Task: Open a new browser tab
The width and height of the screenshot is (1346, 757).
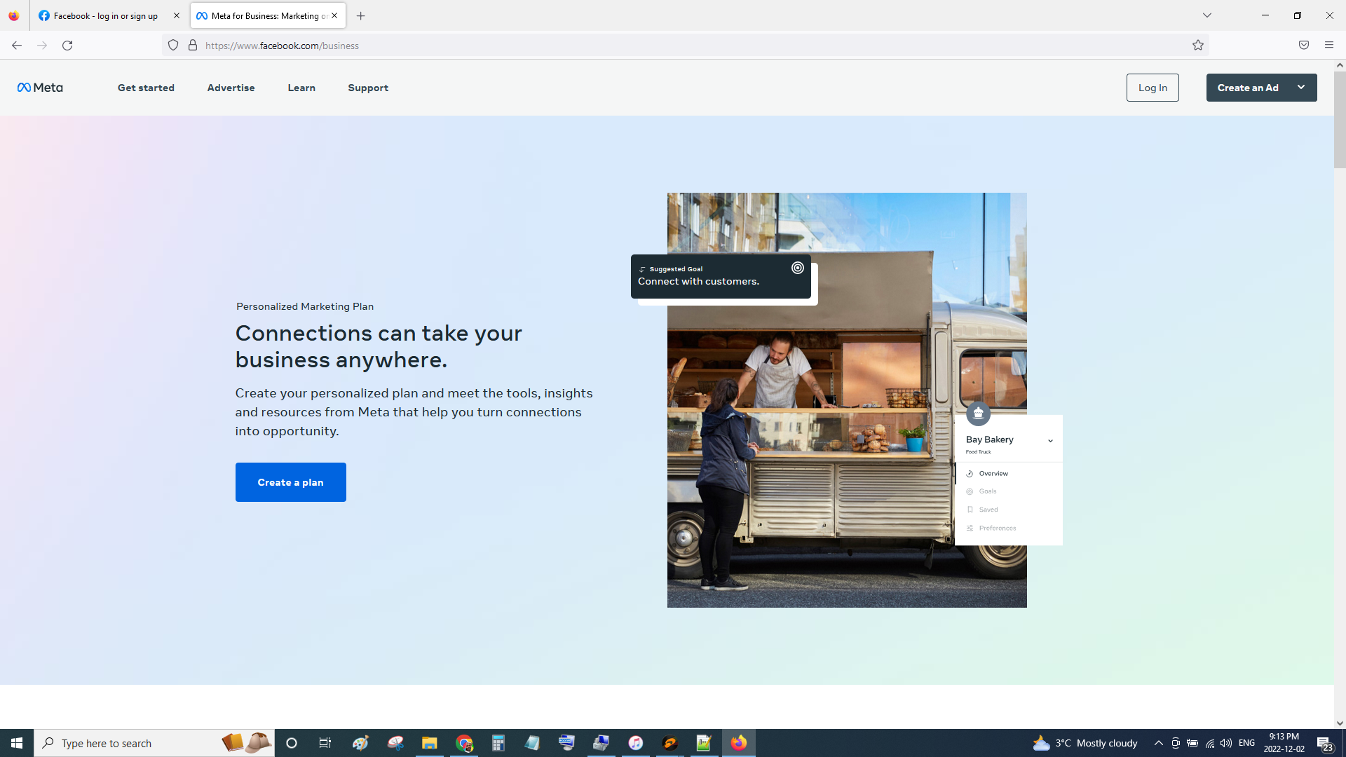Action: point(361,15)
